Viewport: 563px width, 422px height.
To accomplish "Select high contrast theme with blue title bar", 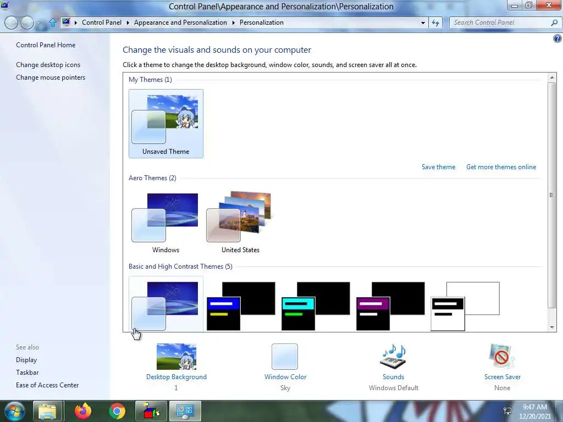I will [241, 306].
